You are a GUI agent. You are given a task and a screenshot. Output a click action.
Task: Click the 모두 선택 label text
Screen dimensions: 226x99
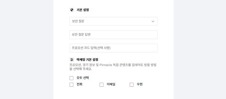pos(83,78)
